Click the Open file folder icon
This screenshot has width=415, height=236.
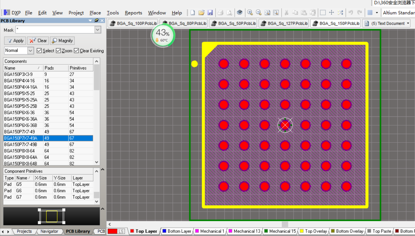point(201,12)
